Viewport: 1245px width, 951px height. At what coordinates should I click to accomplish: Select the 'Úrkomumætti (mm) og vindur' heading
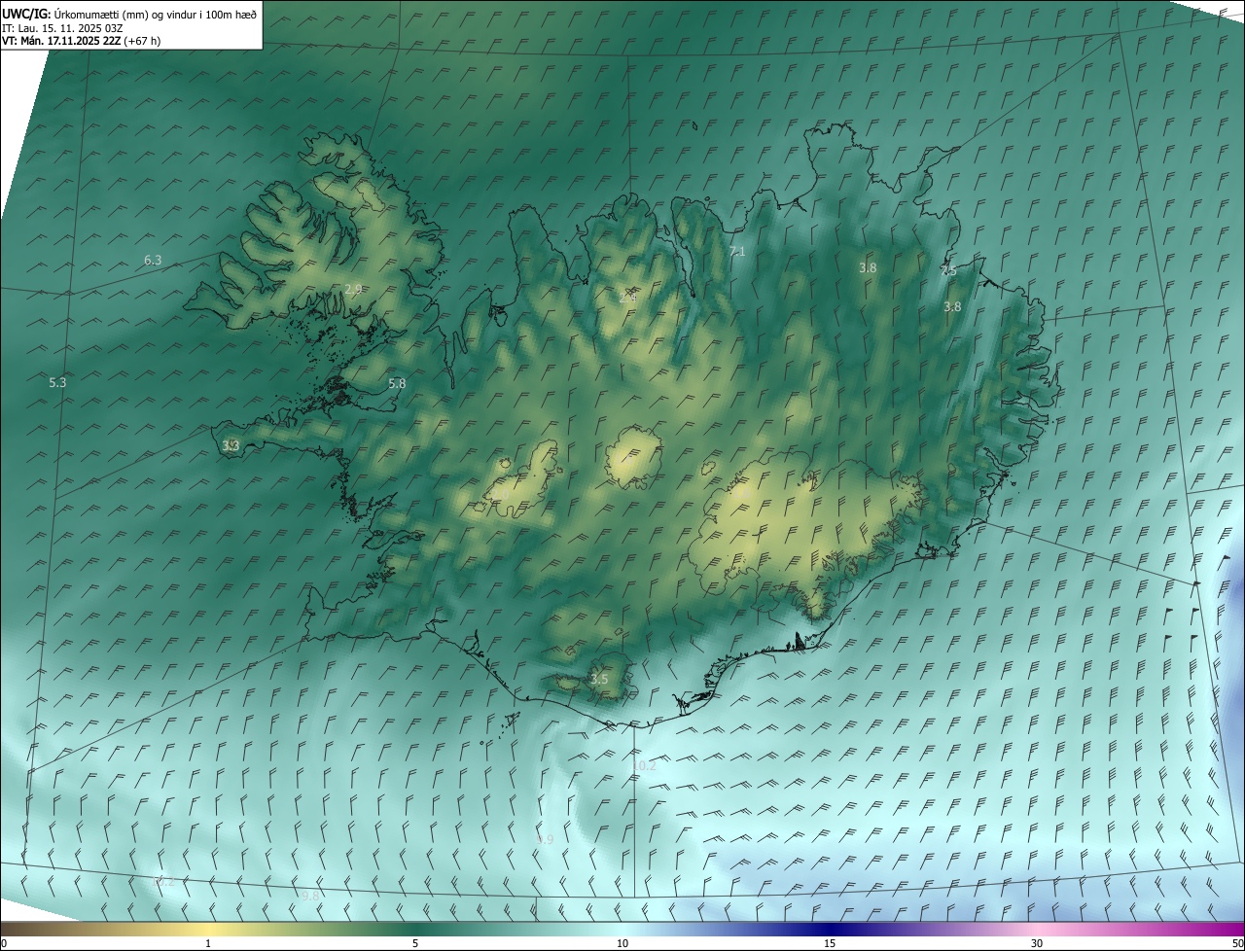(x=126, y=13)
